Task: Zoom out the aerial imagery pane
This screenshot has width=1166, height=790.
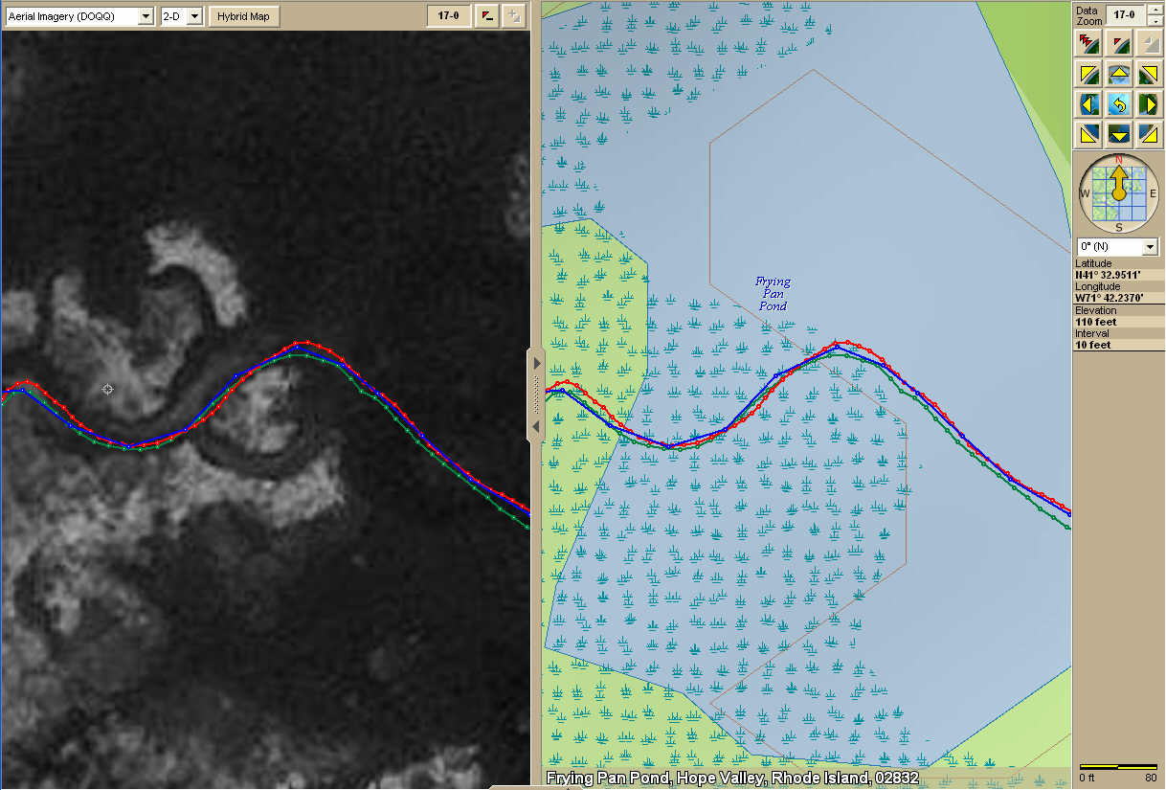Action: (x=487, y=16)
